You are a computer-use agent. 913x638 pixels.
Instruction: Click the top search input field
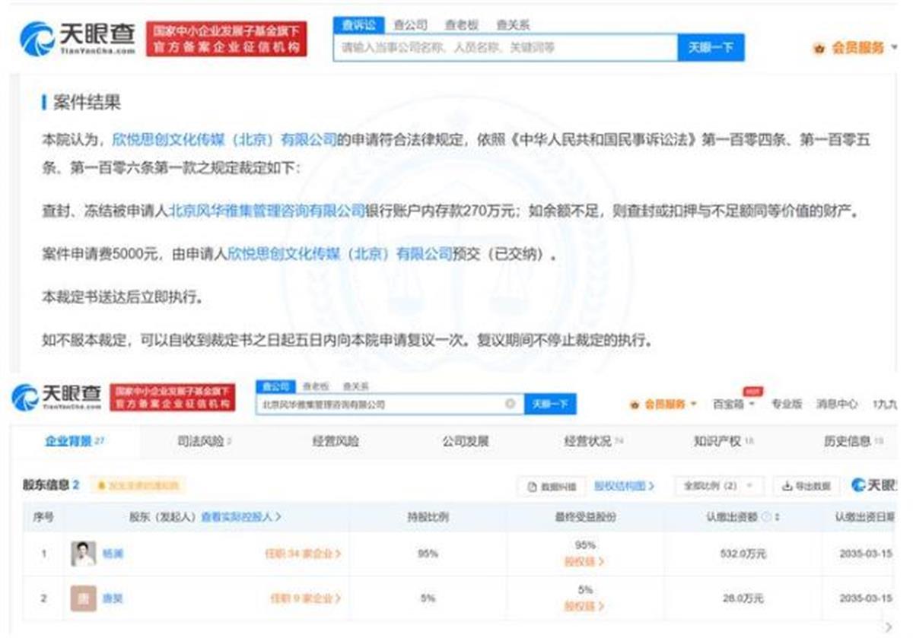coord(505,47)
